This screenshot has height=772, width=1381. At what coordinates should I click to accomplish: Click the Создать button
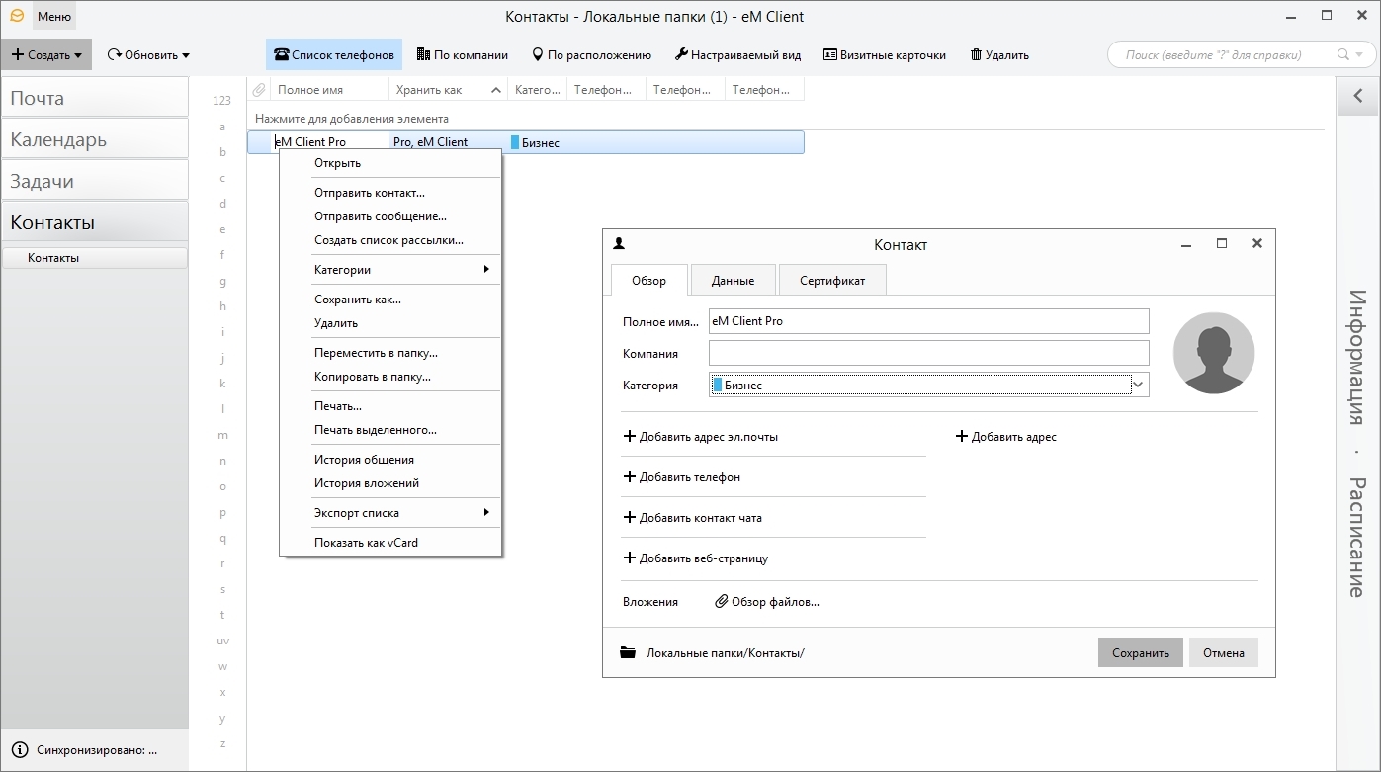point(46,55)
